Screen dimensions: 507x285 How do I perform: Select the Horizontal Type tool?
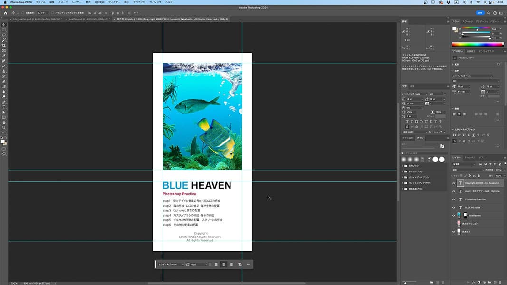click(4, 107)
